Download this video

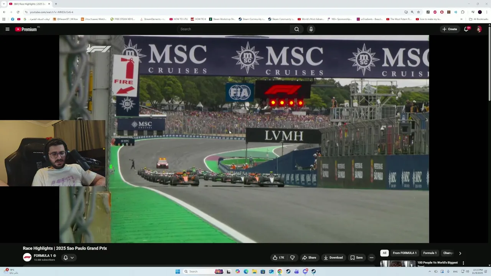pos(333,258)
